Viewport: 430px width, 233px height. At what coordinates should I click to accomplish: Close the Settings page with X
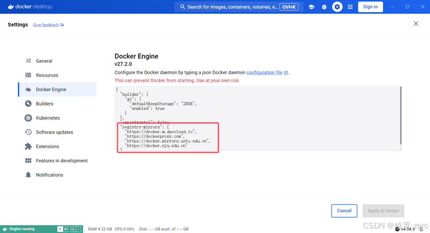coord(416,24)
